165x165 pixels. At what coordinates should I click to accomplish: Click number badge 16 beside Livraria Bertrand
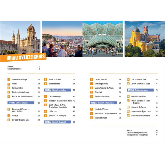click(x=92, y=79)
